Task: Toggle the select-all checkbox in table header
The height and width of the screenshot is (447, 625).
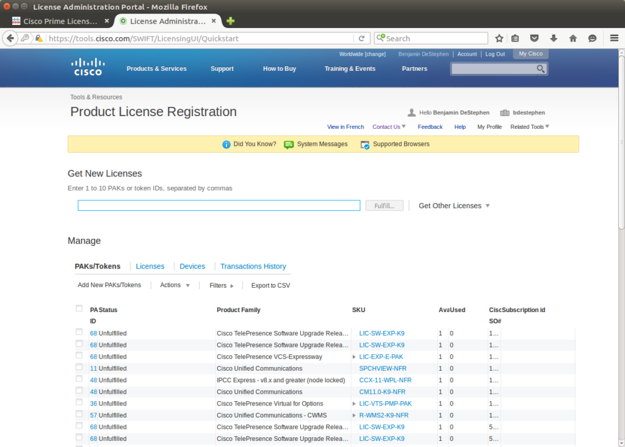Action: click(x=79, y=308)
